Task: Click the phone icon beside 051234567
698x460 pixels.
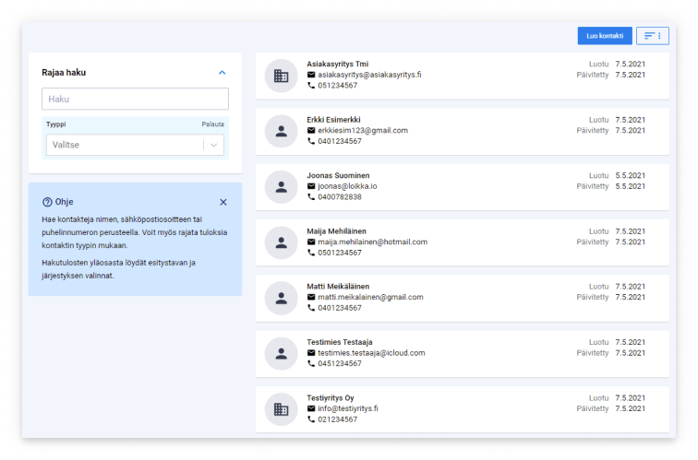Action: [x=311, y=86]
